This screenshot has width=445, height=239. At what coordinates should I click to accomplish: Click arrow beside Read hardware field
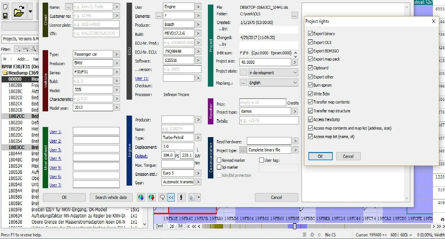[295, 141]
